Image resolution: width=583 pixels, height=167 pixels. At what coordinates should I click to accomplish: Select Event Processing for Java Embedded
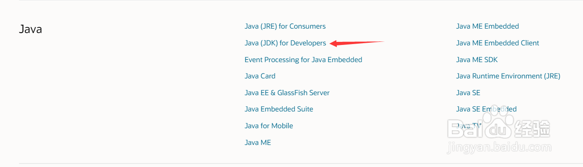click(303, 59)
